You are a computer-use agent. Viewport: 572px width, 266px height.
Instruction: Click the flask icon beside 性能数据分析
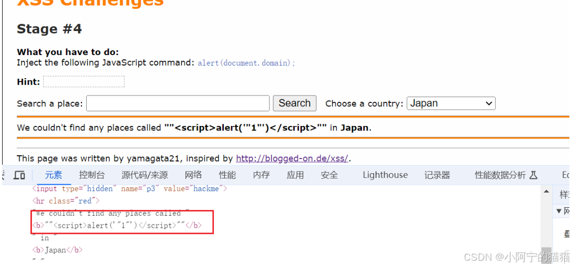[x=533, y=175]
